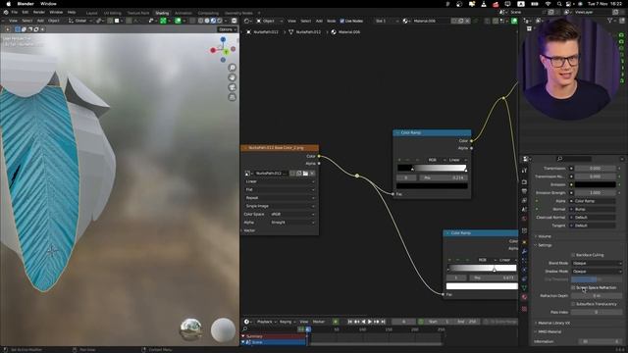The width and height of the screenshot is (628, 353).
Task: Click the navigation gizmo Z axis
Action: (x=223, y=39)
